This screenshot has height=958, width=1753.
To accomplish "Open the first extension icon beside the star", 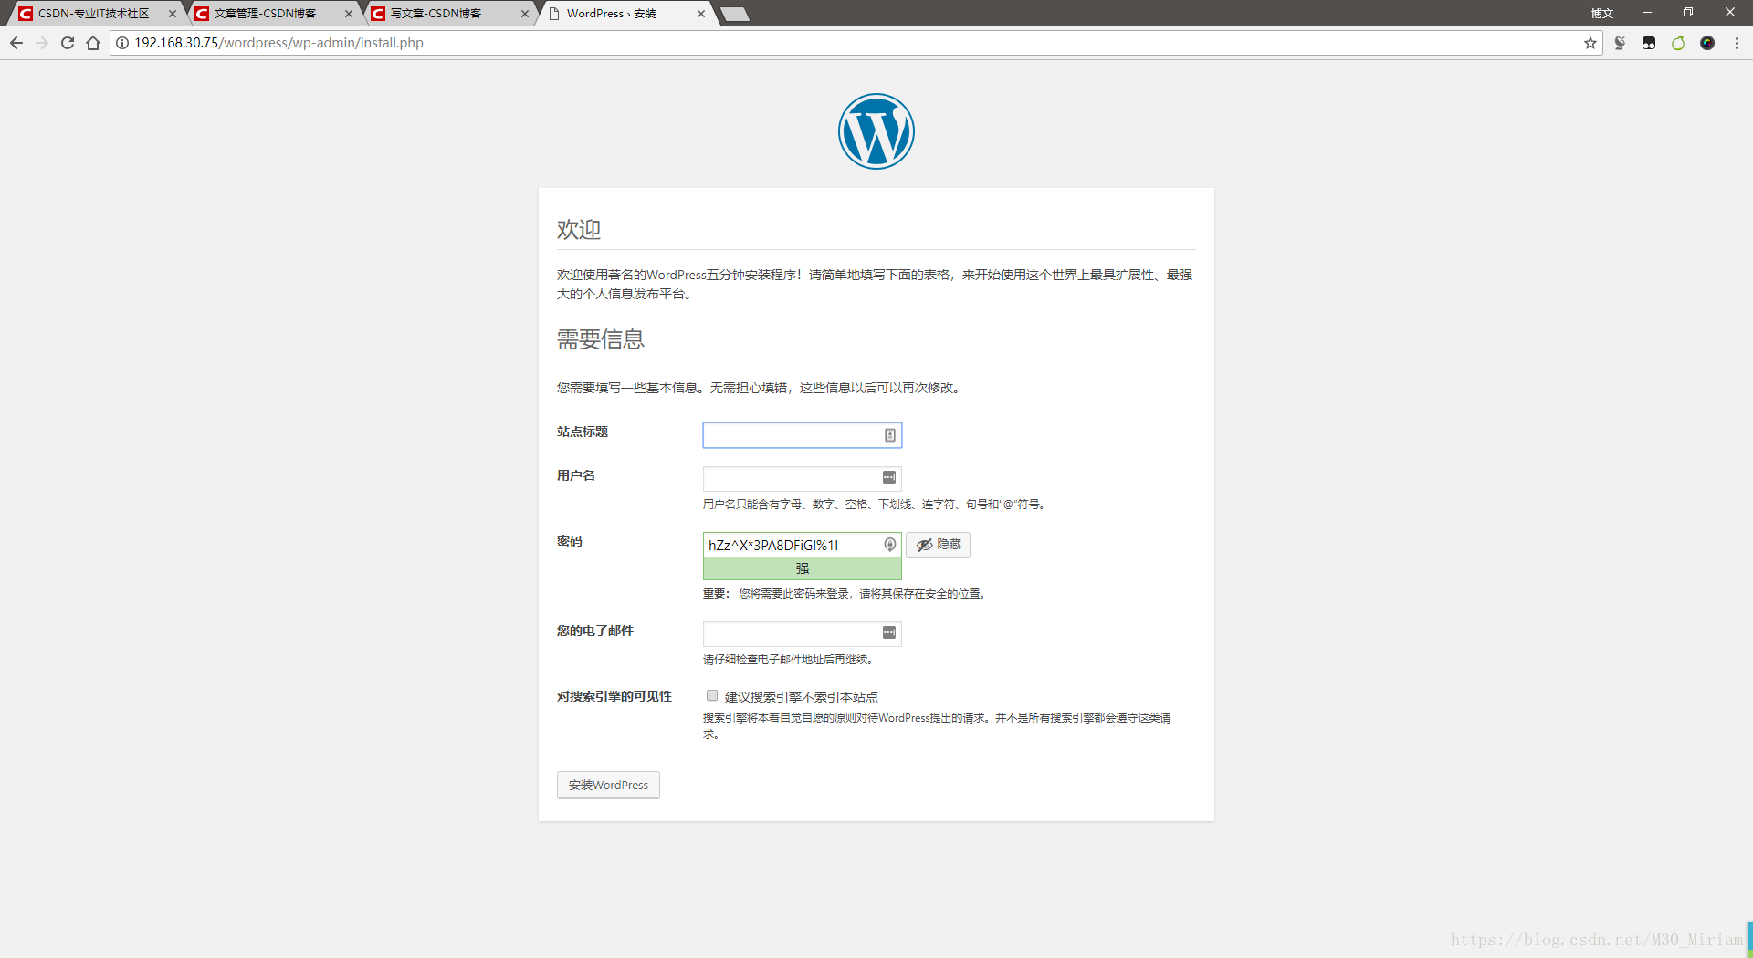I will (1620, 43).
